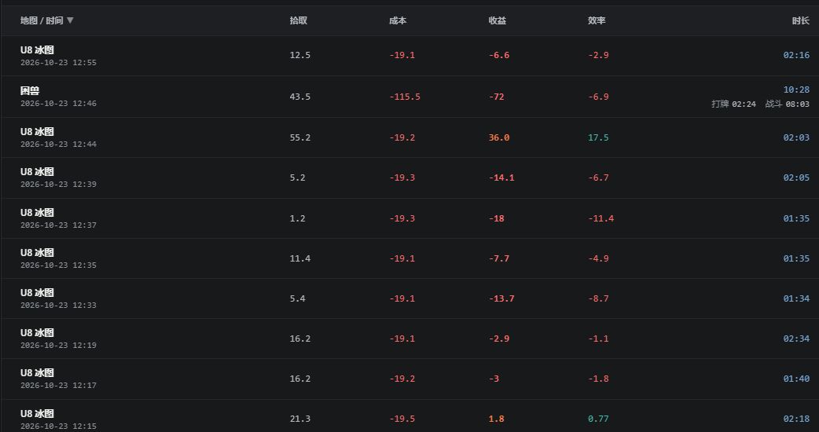Click duration 01:40
The width and height of the screenshot is (819, 432).
(x=796, y=379)
